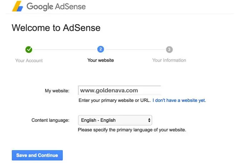Screen dimensions: 248x163
Task: Select the green checkmark step icon
Action: [x=29, y=49]
